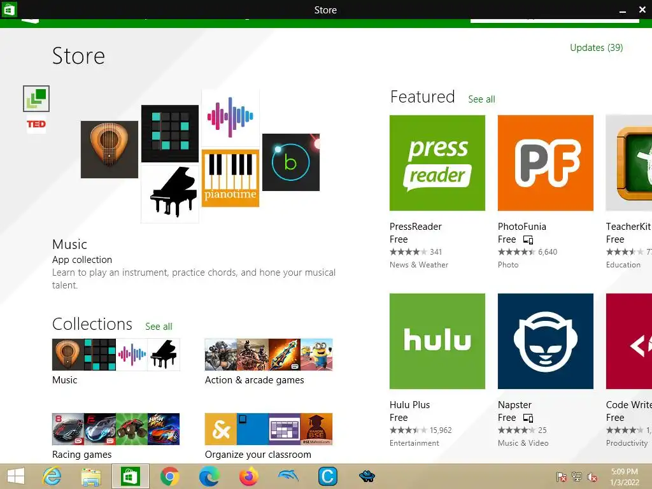Click the 'Entertainment' category under Hulu Plus
This screenshot has height=489, width=652.
414,443
